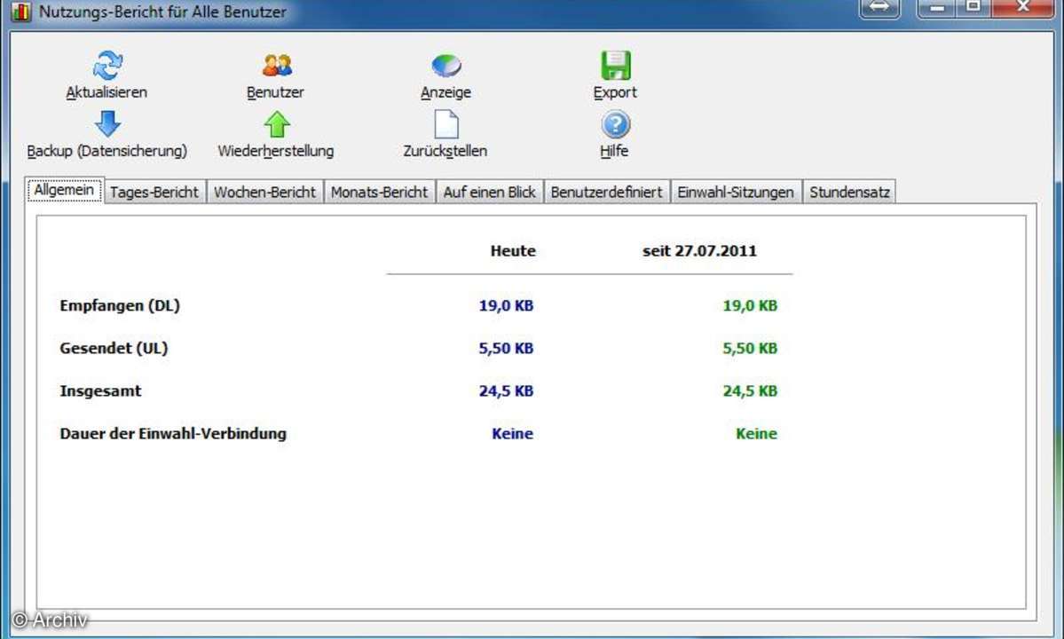This screenshot has height=639, width=1064.
Task: Click the Aktualisieren refresh icon
Action: click(107, 66)
